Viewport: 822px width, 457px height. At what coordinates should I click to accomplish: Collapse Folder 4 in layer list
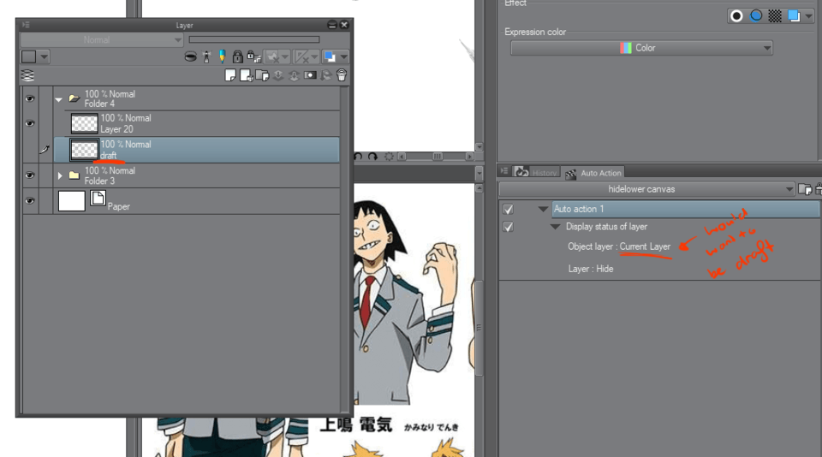[x=59, y=99]
